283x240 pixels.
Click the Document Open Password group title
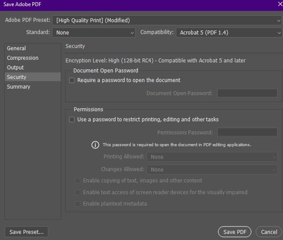point(106,71)
